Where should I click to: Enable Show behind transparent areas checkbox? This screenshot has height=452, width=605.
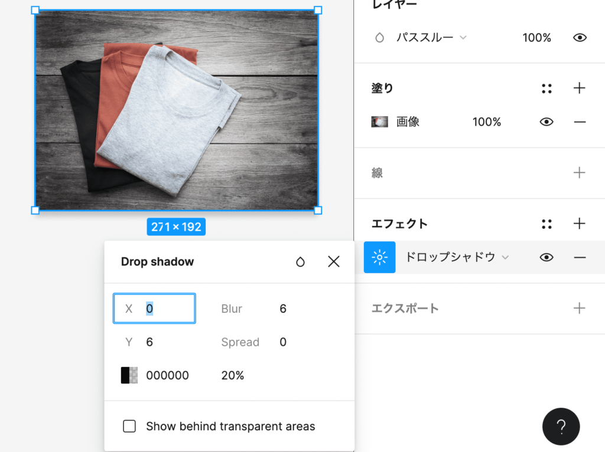coord(129,426)
